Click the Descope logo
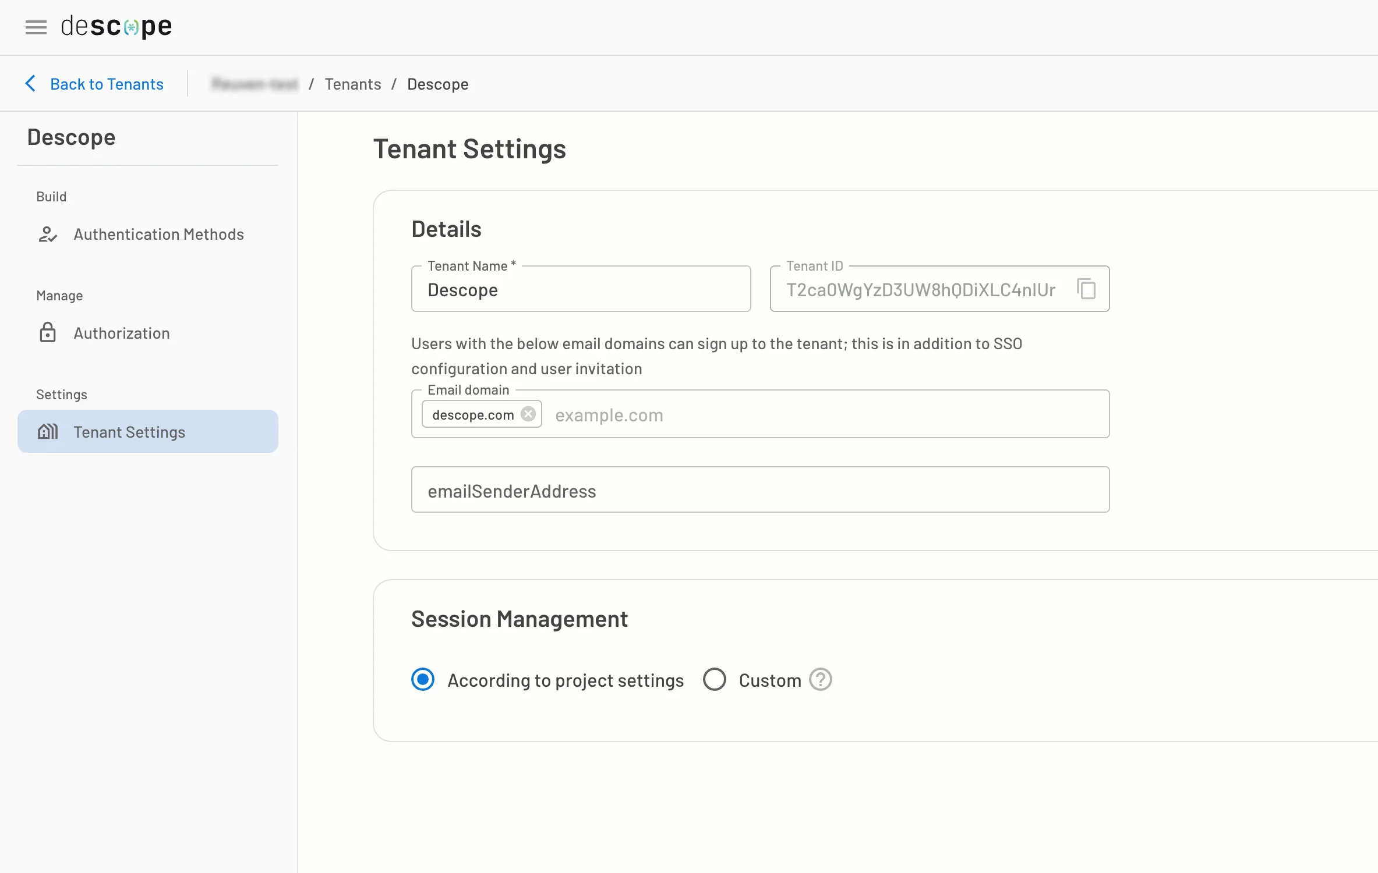This screenshot has height=873, width=1378. (117, 26)
